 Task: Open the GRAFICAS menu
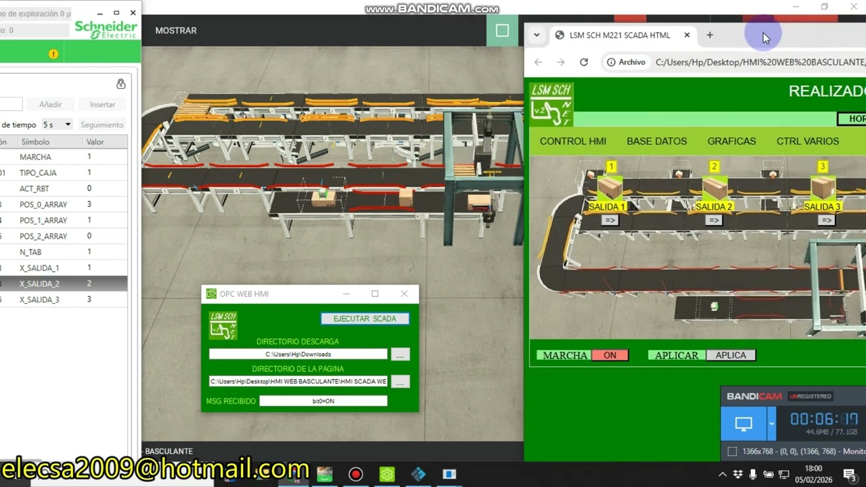(x=731, y=141)
